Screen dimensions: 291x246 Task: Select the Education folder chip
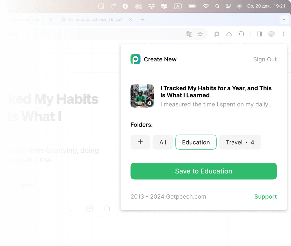click(196, 142)
